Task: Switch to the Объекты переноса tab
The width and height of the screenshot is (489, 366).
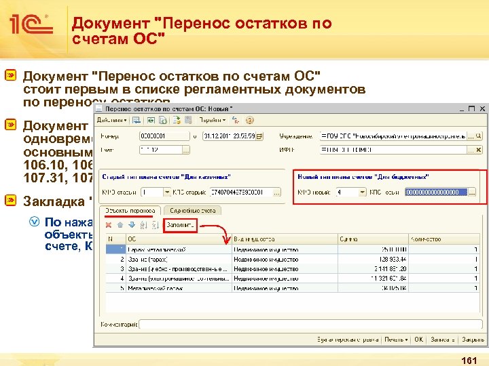Action: click(x=130, y=211)
